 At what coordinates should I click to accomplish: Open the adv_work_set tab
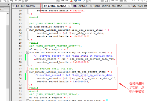pos(139,6)
